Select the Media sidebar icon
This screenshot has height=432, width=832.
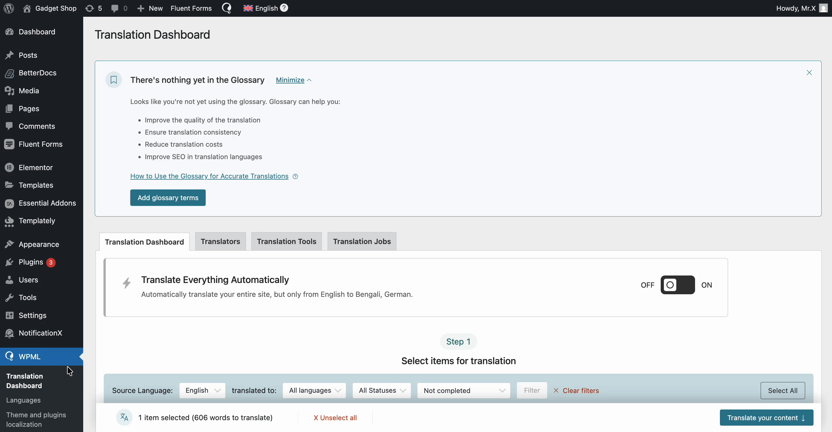(x=10, y=91)
